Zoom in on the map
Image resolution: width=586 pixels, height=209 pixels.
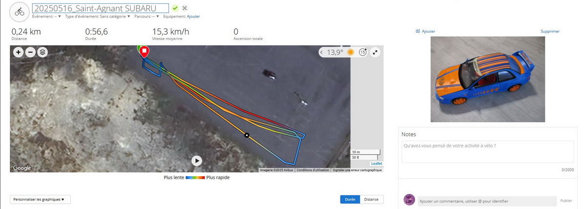[19, 52]
